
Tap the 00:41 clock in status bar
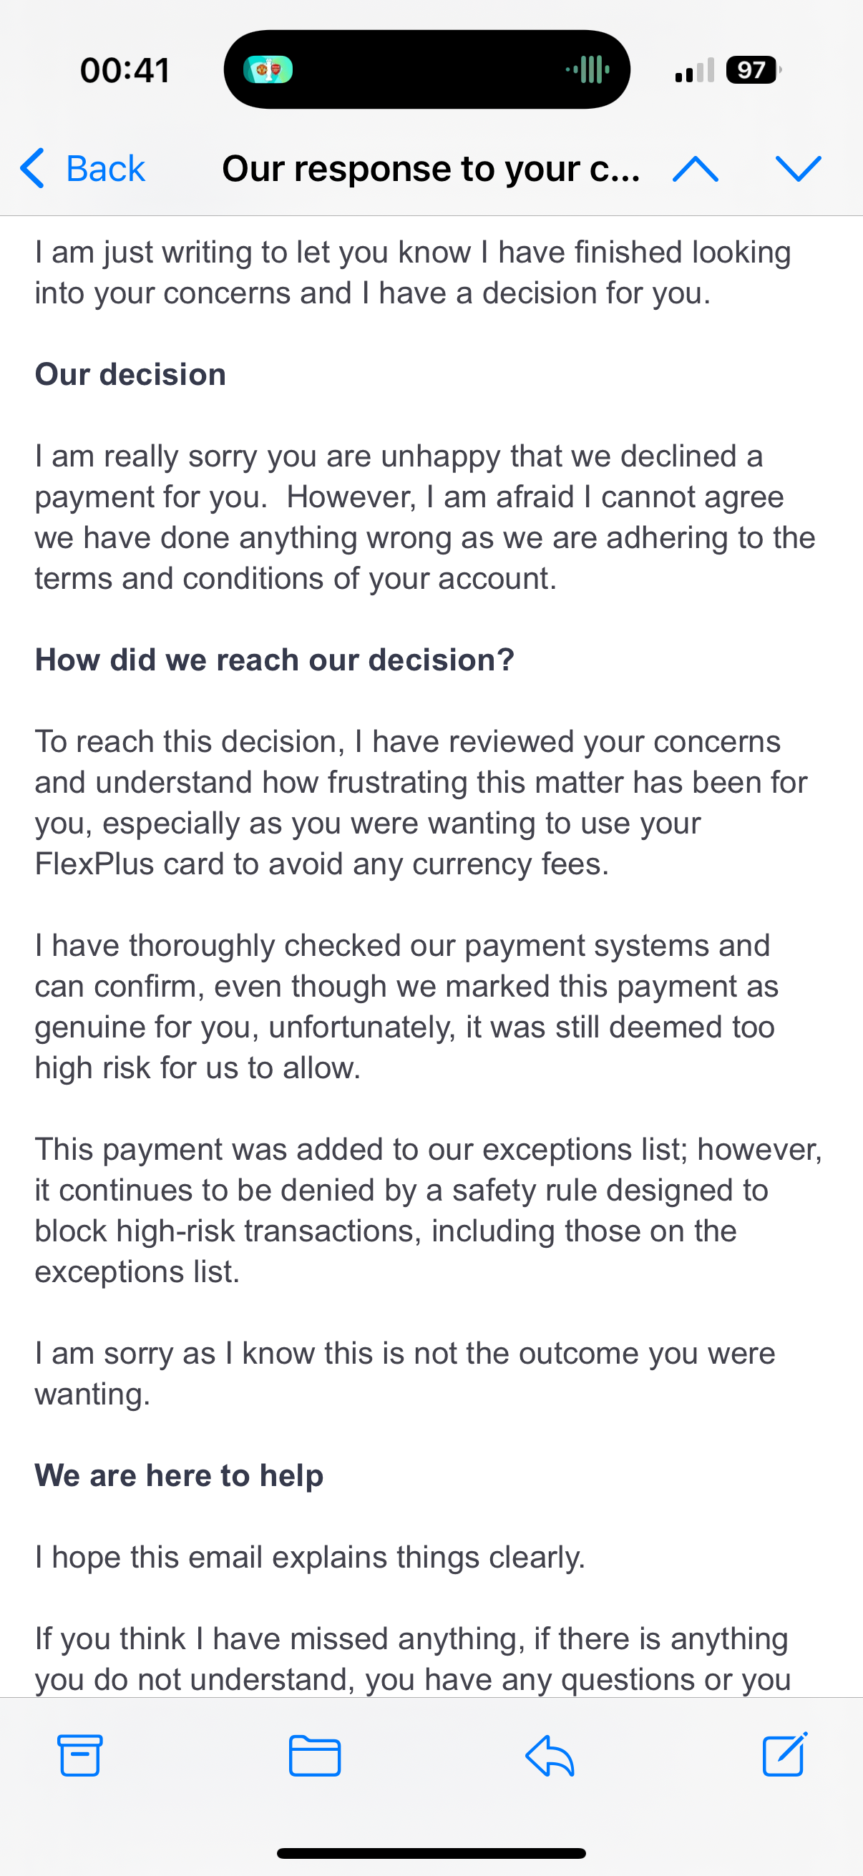pyautogui.click(x=125, y=71)
